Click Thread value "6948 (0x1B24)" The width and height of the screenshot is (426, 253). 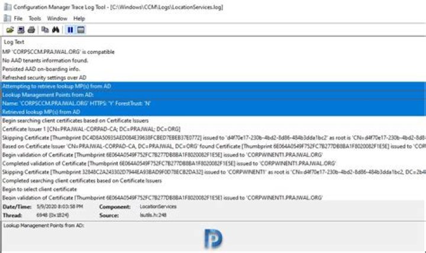pyautogui.click(x=53, y=215)
